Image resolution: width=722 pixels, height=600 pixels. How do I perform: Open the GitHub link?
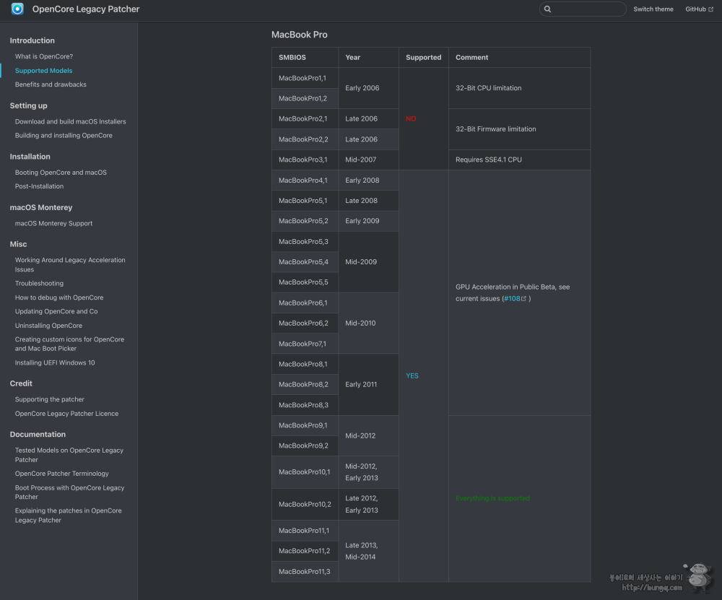click(x=699, y=9)
